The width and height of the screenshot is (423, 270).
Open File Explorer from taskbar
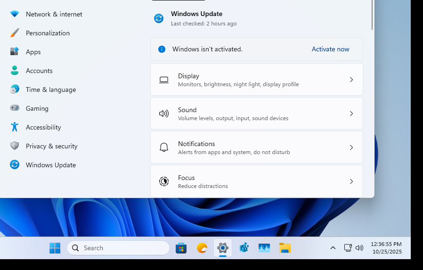pyautogui.click(x=285, y=248)
